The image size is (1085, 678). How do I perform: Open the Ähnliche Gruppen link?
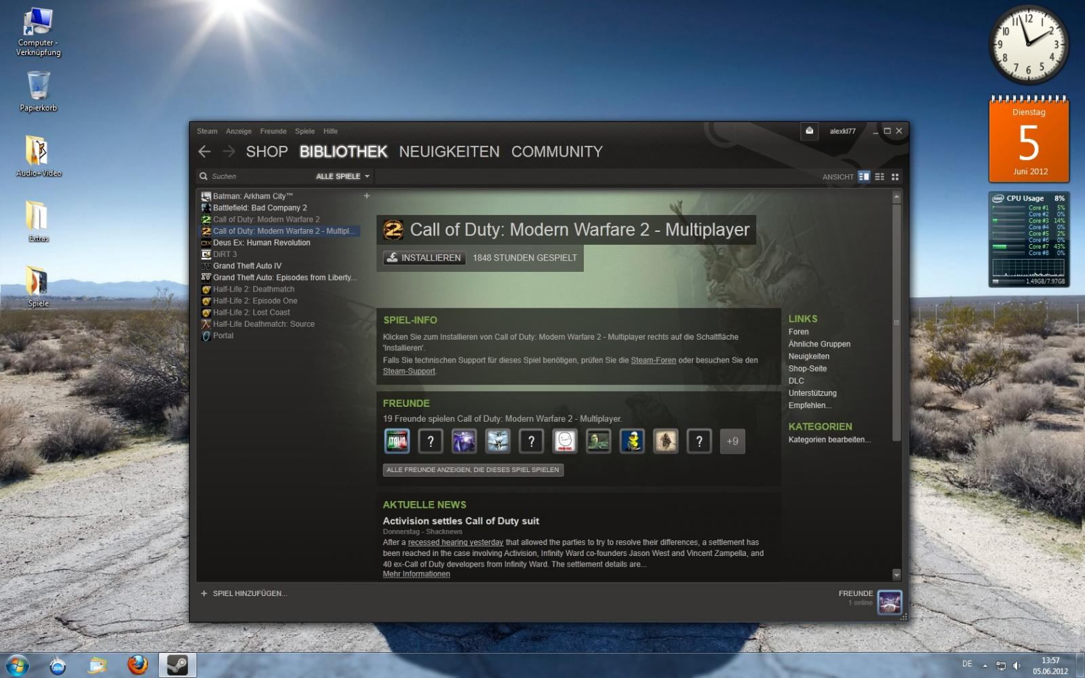(x=819, y=344)
